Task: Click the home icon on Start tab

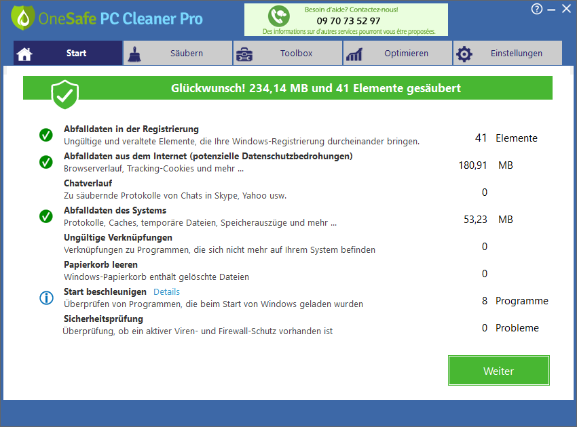Action: click(x=24, y=54)
